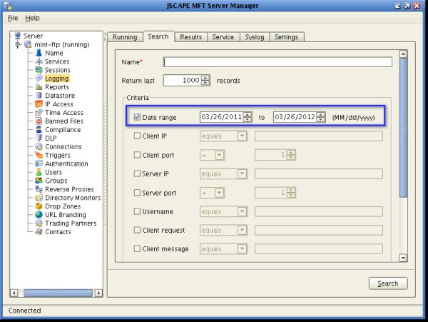Click the tree panel scroll left arrow

pos(14,293)
